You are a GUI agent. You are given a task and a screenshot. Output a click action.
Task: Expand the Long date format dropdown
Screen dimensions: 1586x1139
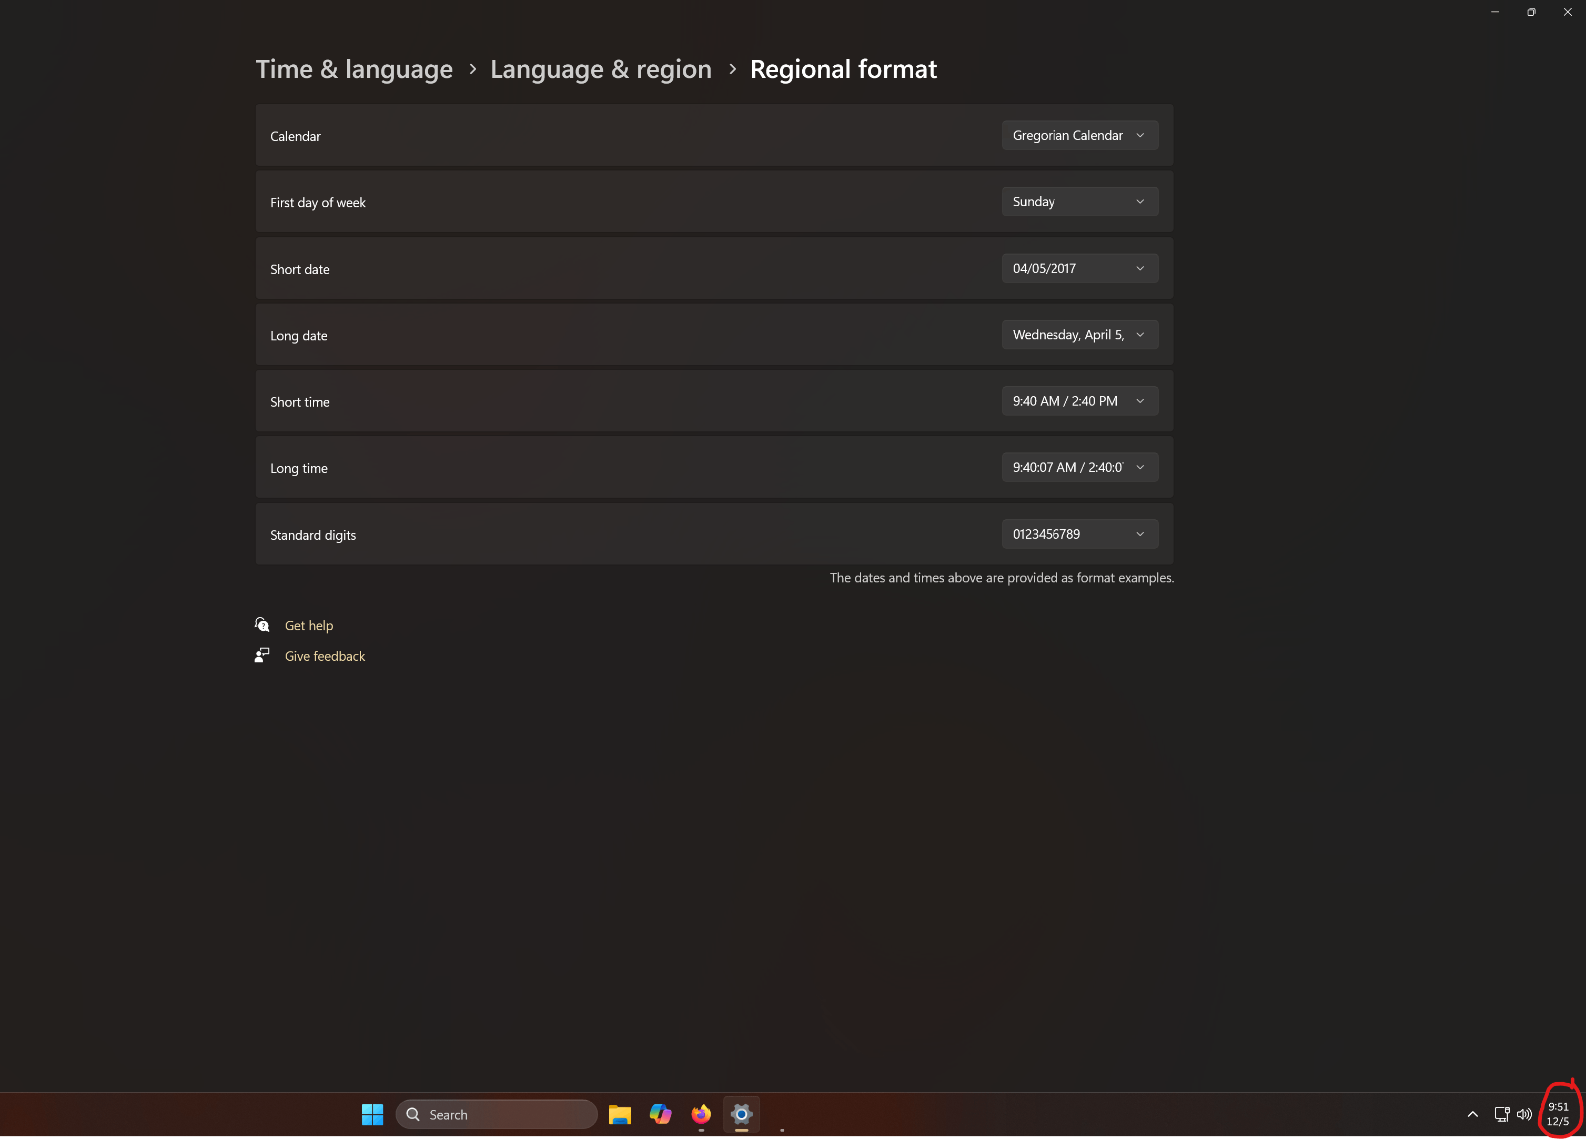coord(1079,335)
